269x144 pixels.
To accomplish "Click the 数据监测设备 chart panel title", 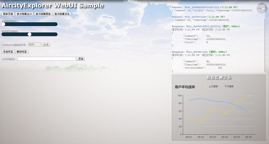I will coord(219,78).
